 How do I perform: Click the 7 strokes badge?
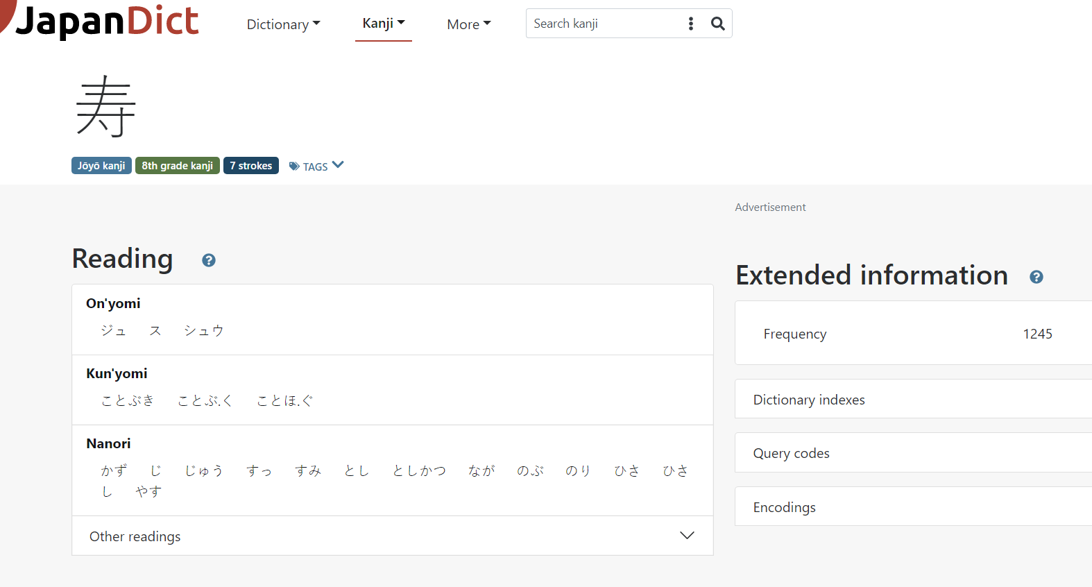[x=251, y=166]
